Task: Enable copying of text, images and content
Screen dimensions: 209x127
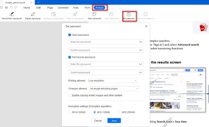Action: pyautogui.click(x=69, y=95)
